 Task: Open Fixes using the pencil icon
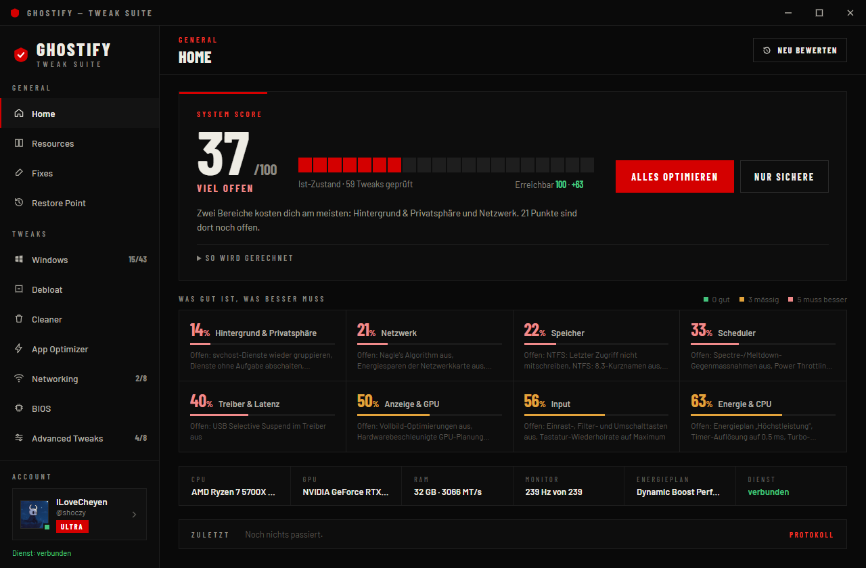tap(19, 173)
